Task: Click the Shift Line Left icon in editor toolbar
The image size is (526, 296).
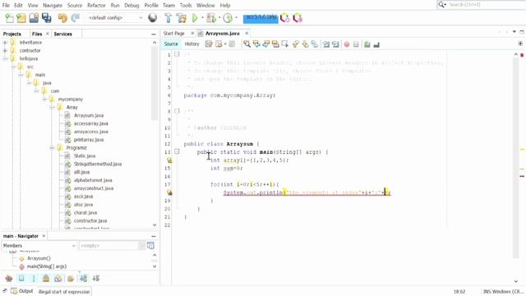Action: coord(326,44)
